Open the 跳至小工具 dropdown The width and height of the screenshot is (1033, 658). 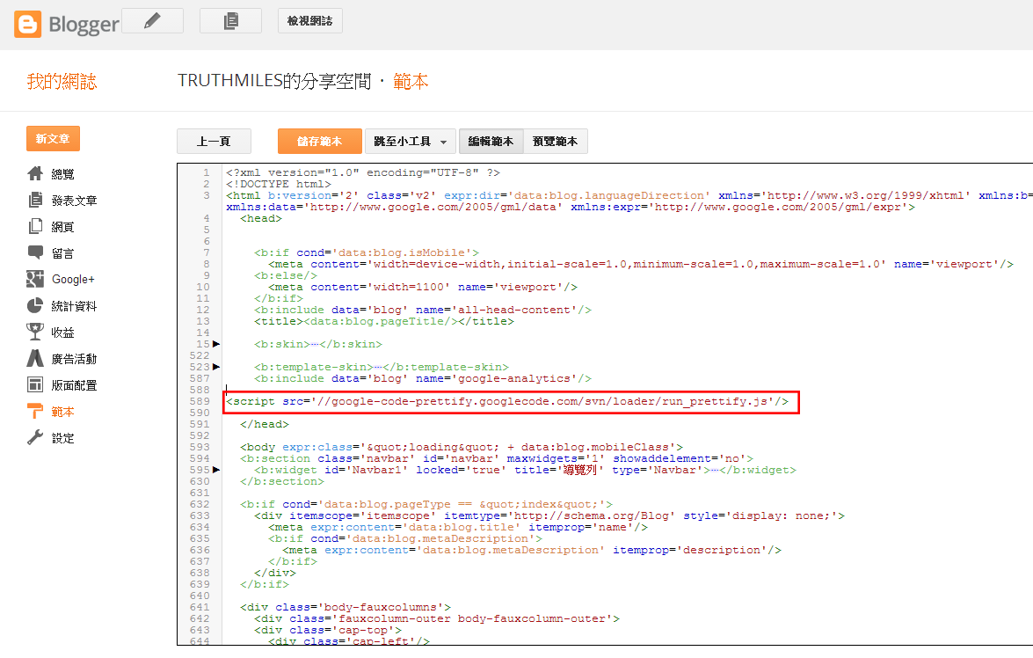(x=410, y=141)
